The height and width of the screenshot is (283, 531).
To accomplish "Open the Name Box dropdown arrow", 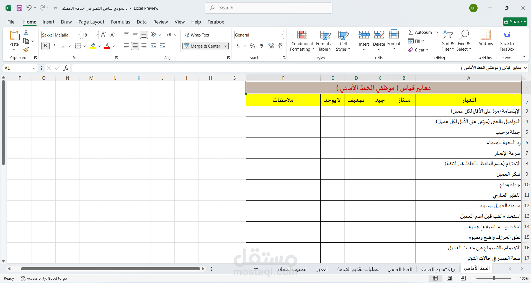I will point(34,68).
